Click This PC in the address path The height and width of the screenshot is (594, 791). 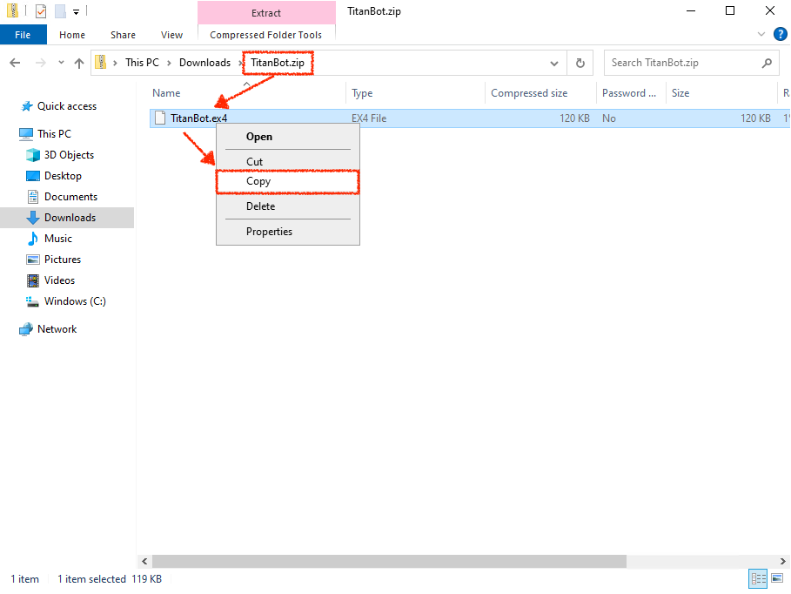(142, 63)
